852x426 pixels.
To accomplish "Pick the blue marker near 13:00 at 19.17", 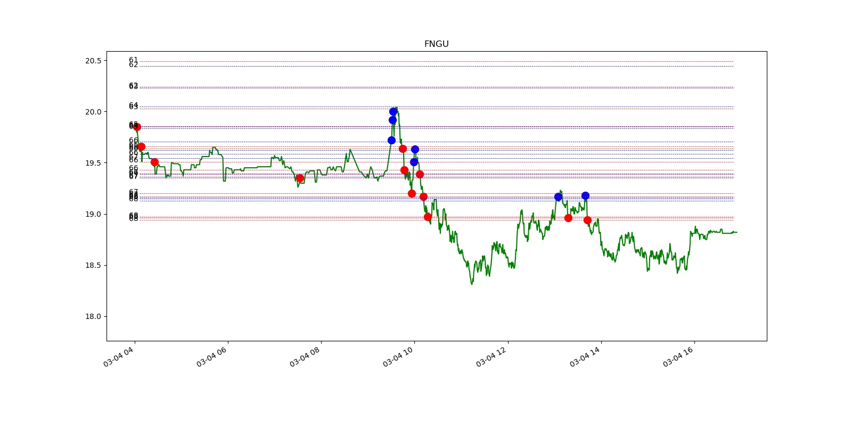I will coord(558,196).
